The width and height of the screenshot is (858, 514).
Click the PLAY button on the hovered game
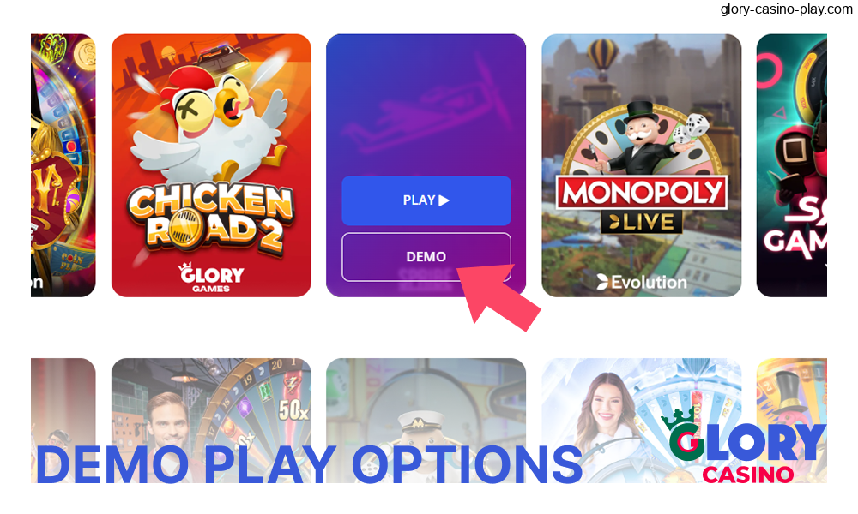point(426,200)
